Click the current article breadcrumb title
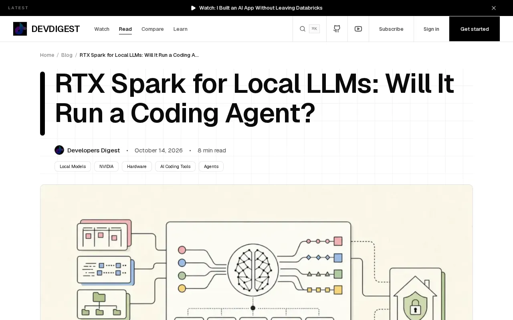Image resolution: width=513 pixels, height=320 pixels. click(x=139, y=55)
